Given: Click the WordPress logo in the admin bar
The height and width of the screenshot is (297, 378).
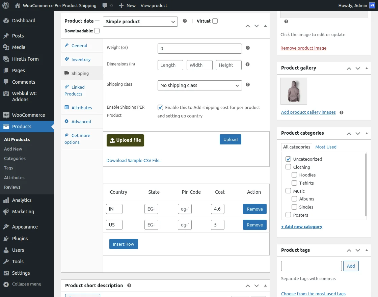Looking at the screenshot, I should (5, 5).
